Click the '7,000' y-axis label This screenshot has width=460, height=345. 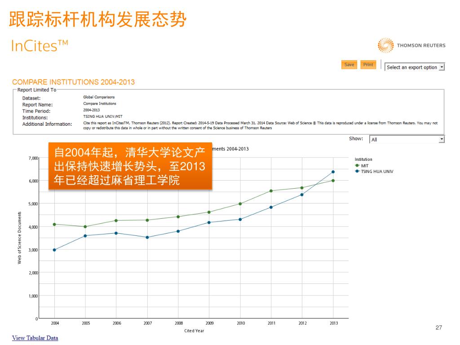point(33,158)
